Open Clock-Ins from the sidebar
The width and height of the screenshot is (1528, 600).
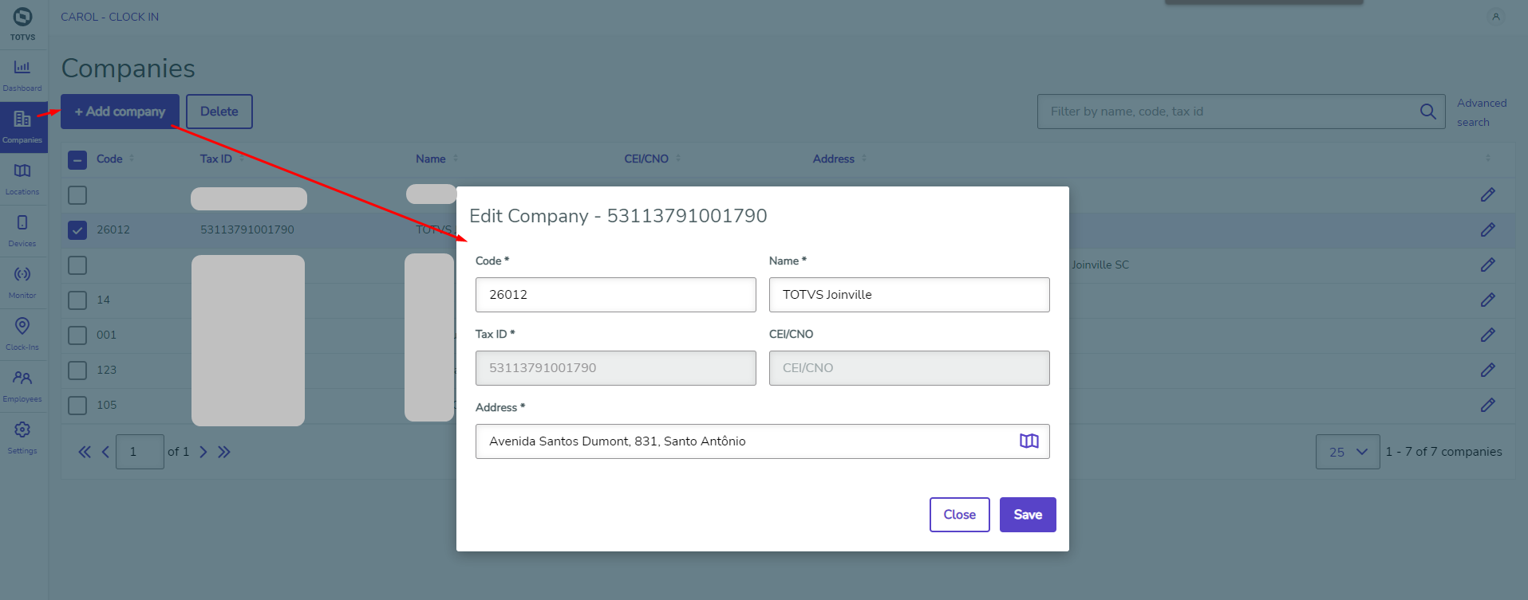coord(22,333)
